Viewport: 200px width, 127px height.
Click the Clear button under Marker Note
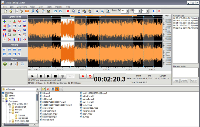[194, 81]
